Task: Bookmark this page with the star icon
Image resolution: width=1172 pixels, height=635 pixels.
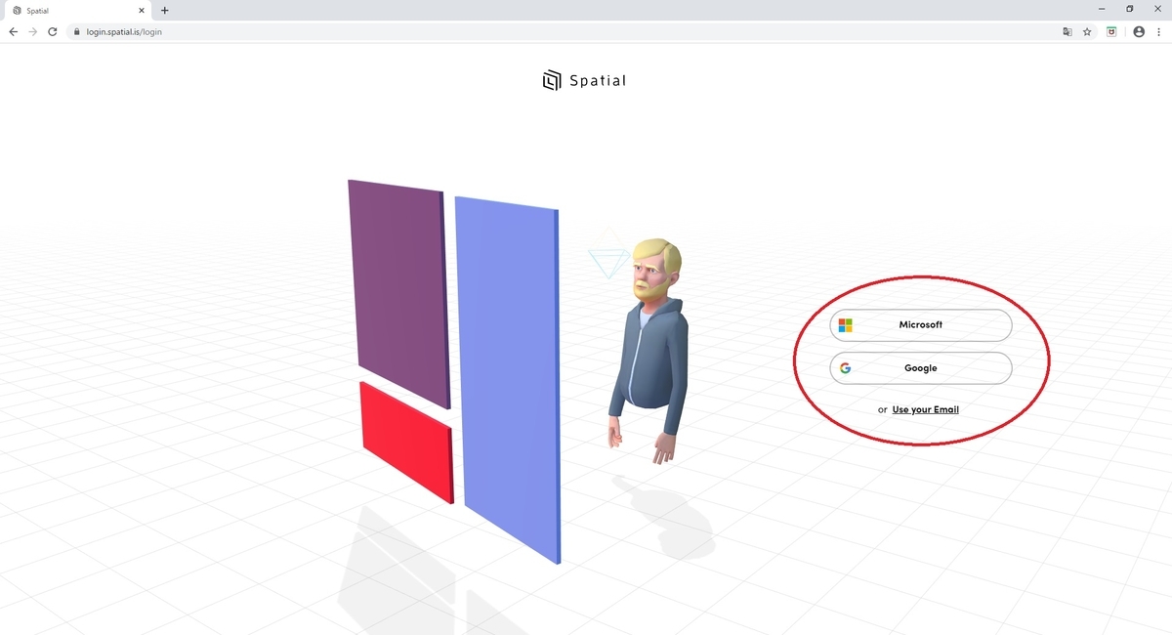Action: coord(1087,31)
